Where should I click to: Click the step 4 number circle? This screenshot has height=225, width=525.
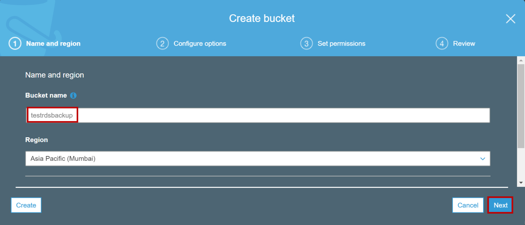442,44
